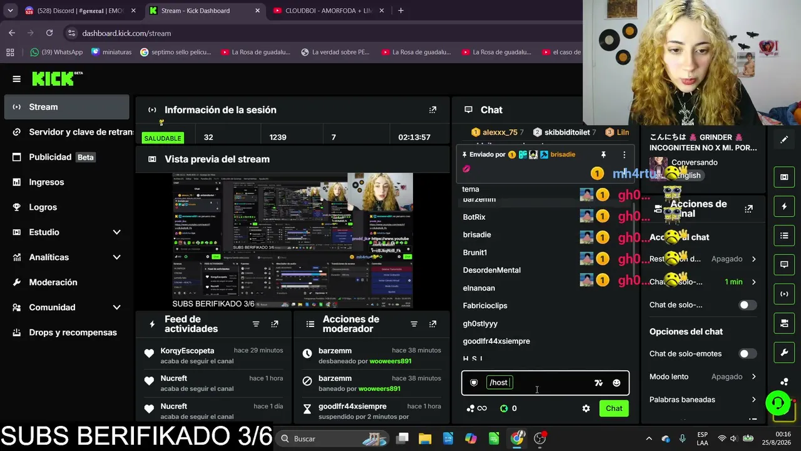801x451 pixels.
Task: Open KorqyEscopeta in activity feed
Action: point(187,351)
